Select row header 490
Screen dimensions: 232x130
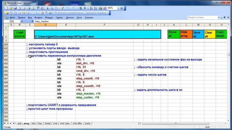[6, 90]
